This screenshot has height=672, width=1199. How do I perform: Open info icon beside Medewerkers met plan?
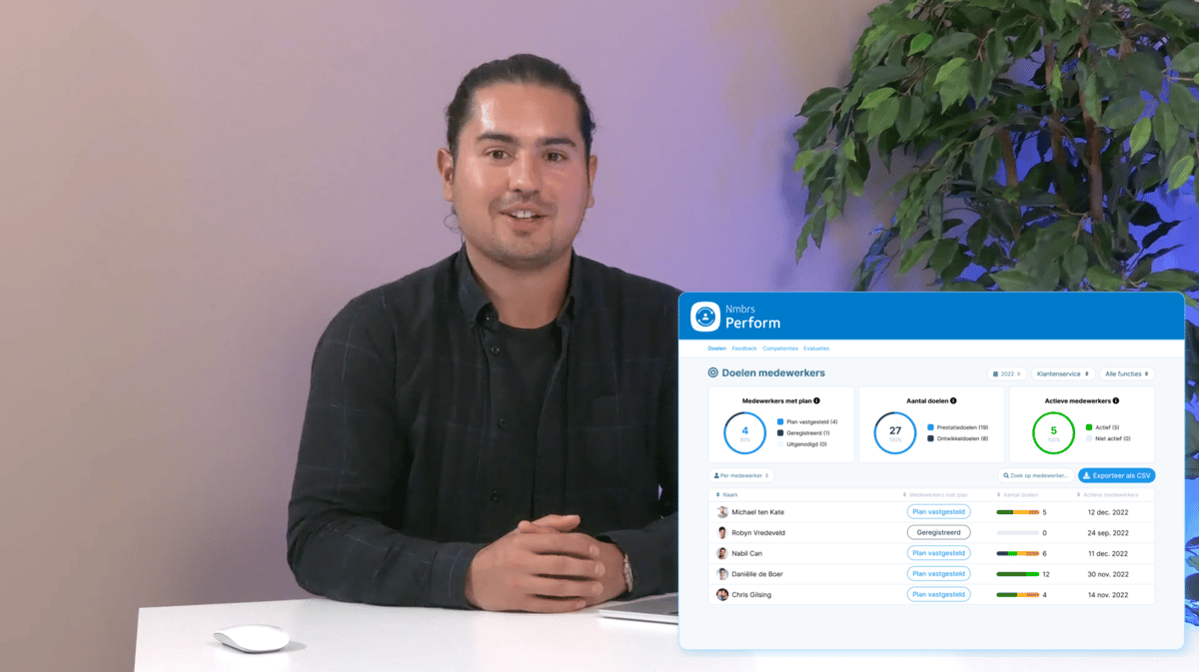[816, 400]
